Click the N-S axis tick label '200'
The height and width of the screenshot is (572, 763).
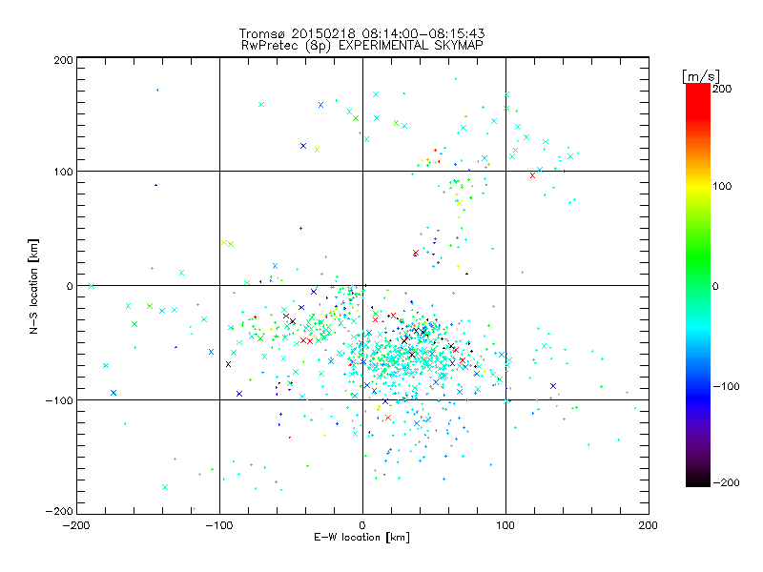(x=63, y=60)
